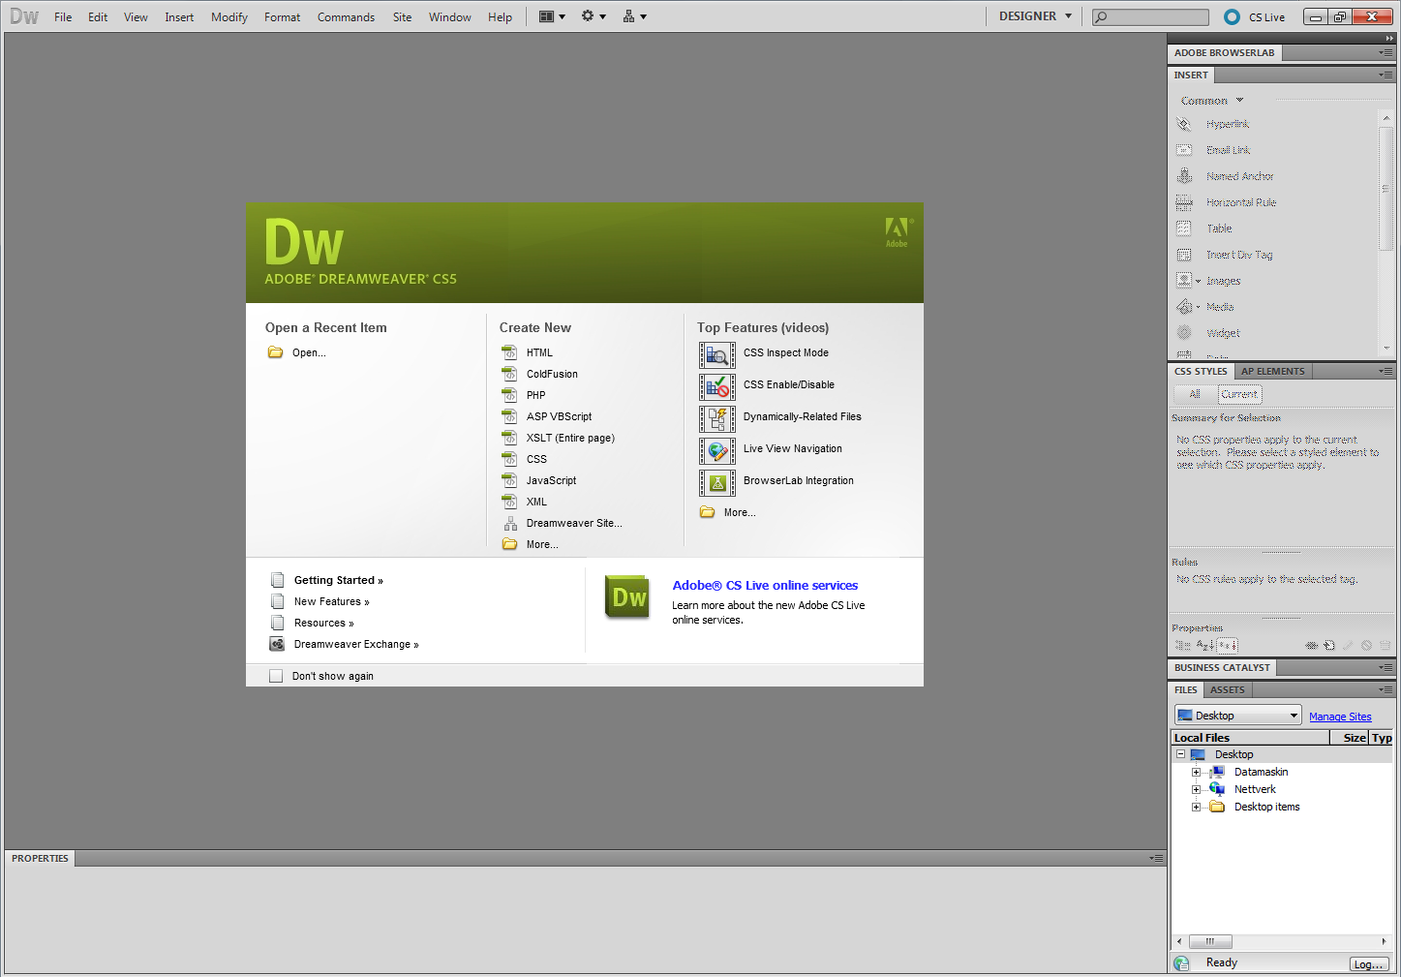Expand the Desktop items tree node
The image size is (1401, 977).
click(x=1196, y=807)
